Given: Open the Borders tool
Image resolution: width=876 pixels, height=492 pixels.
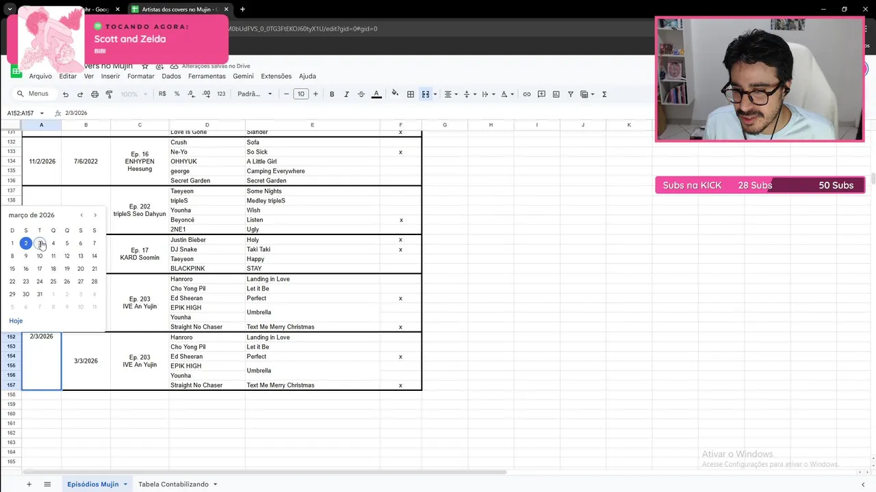Looking at the screenshot, I should click(411, 94).
